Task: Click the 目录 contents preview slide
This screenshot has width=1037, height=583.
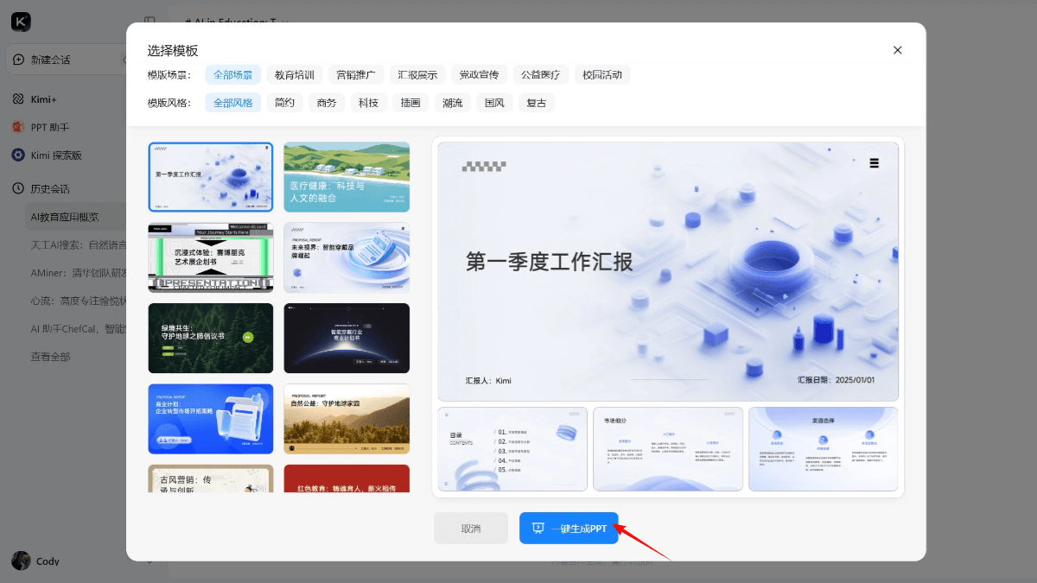Action: pos(512,448)
